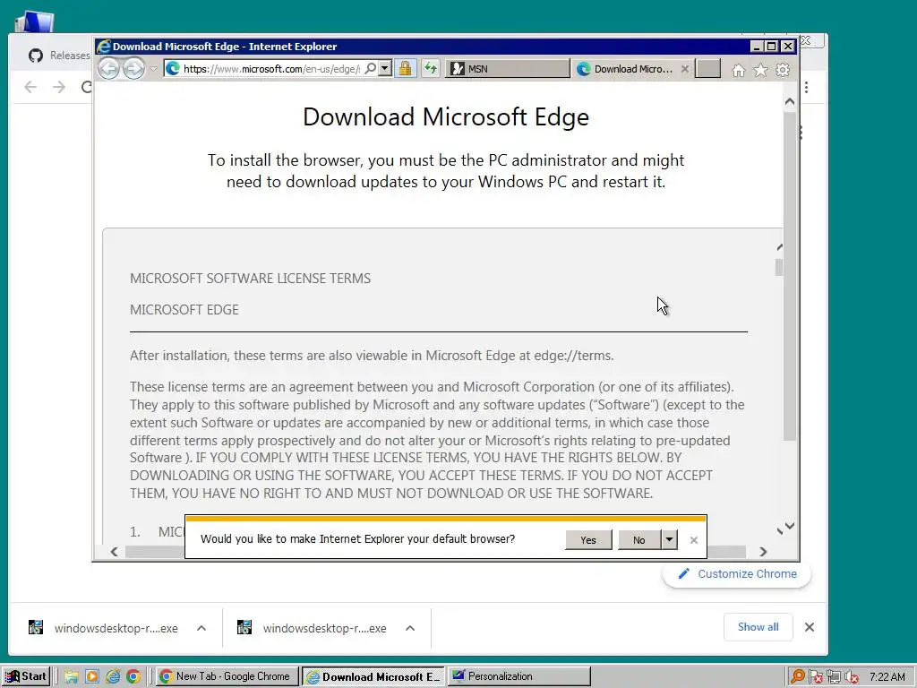
Task: Click Download Microsoft Edge taskbar button
Action: (374, 676)
